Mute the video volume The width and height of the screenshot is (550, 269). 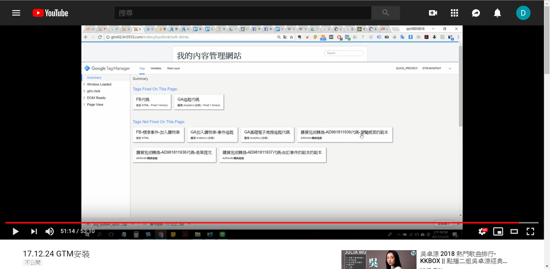pos(49,232)
